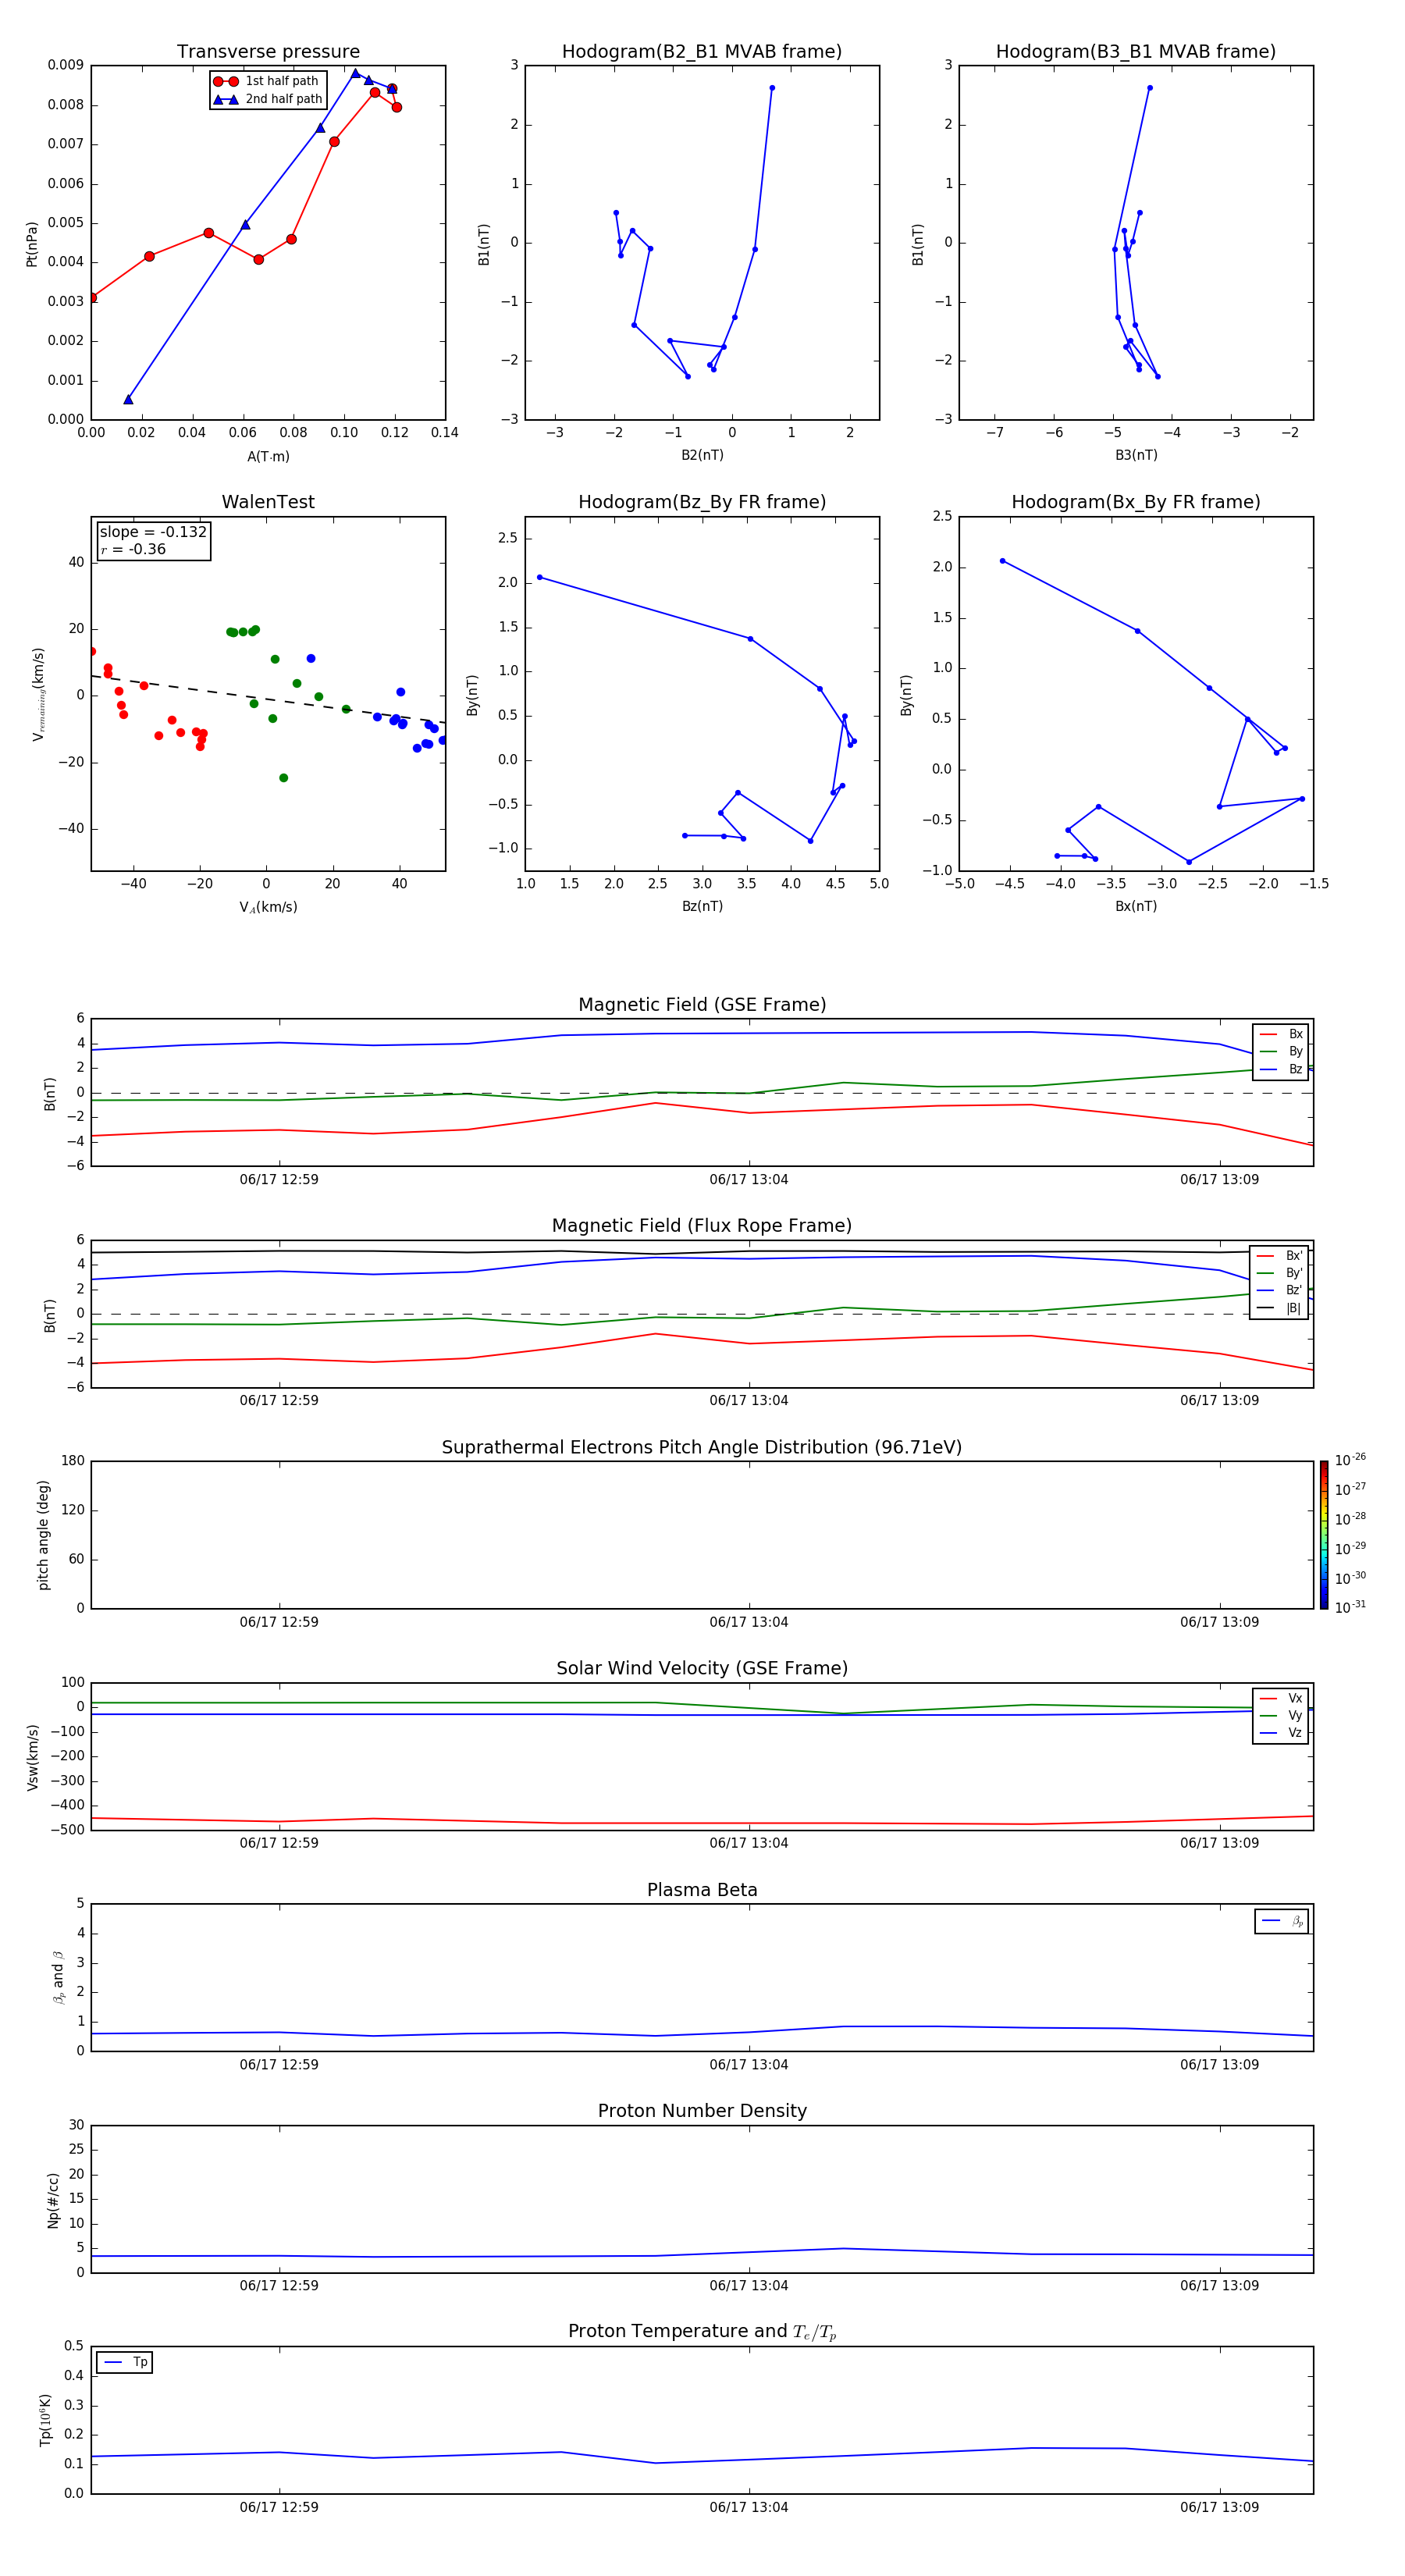This screenshot has width=1405, height=2576.
Task: Click the pitch angle color scale bar
Action: coord(1323,1535)
